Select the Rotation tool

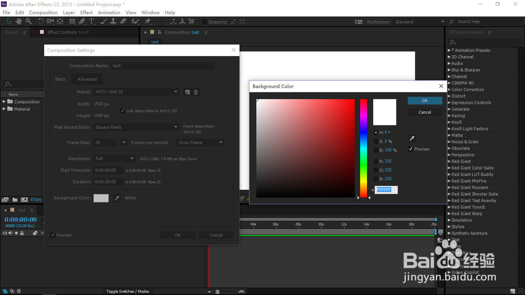40,22
